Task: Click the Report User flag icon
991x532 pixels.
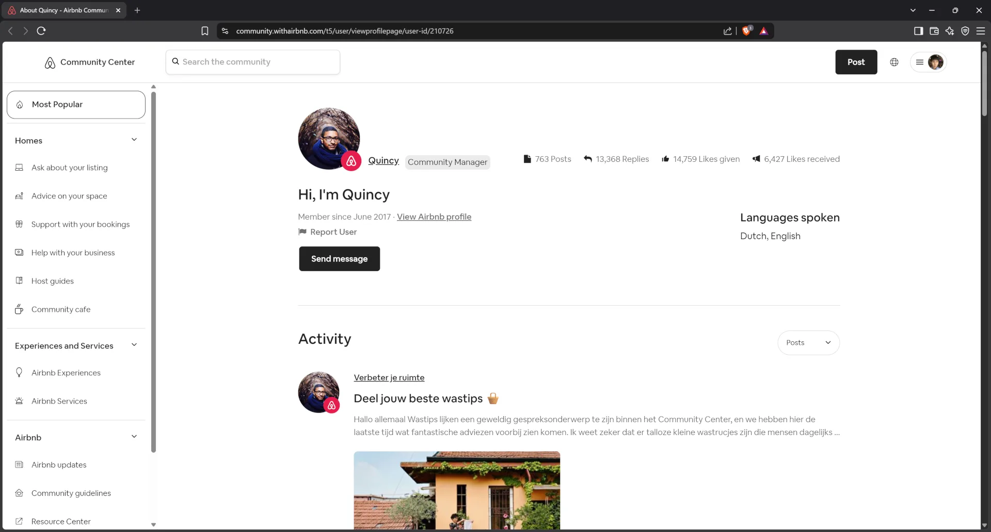Action: point(302,232)
